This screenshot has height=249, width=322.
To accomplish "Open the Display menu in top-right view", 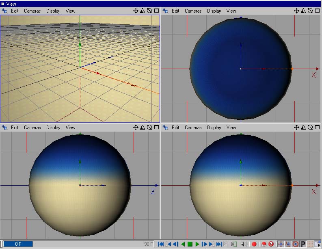I will coord(214,11).
